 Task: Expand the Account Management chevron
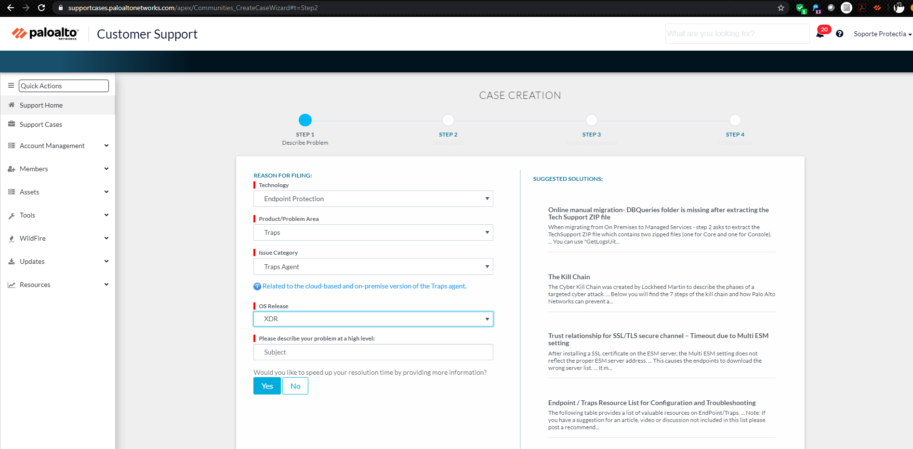click(106, 145)
